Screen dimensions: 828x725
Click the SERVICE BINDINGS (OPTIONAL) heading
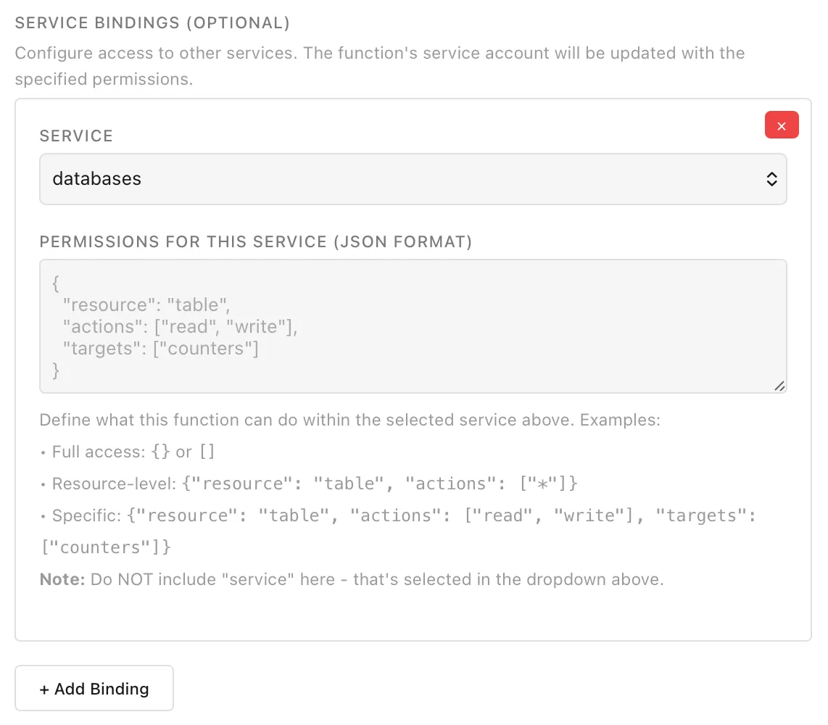[x=153, y=22]
